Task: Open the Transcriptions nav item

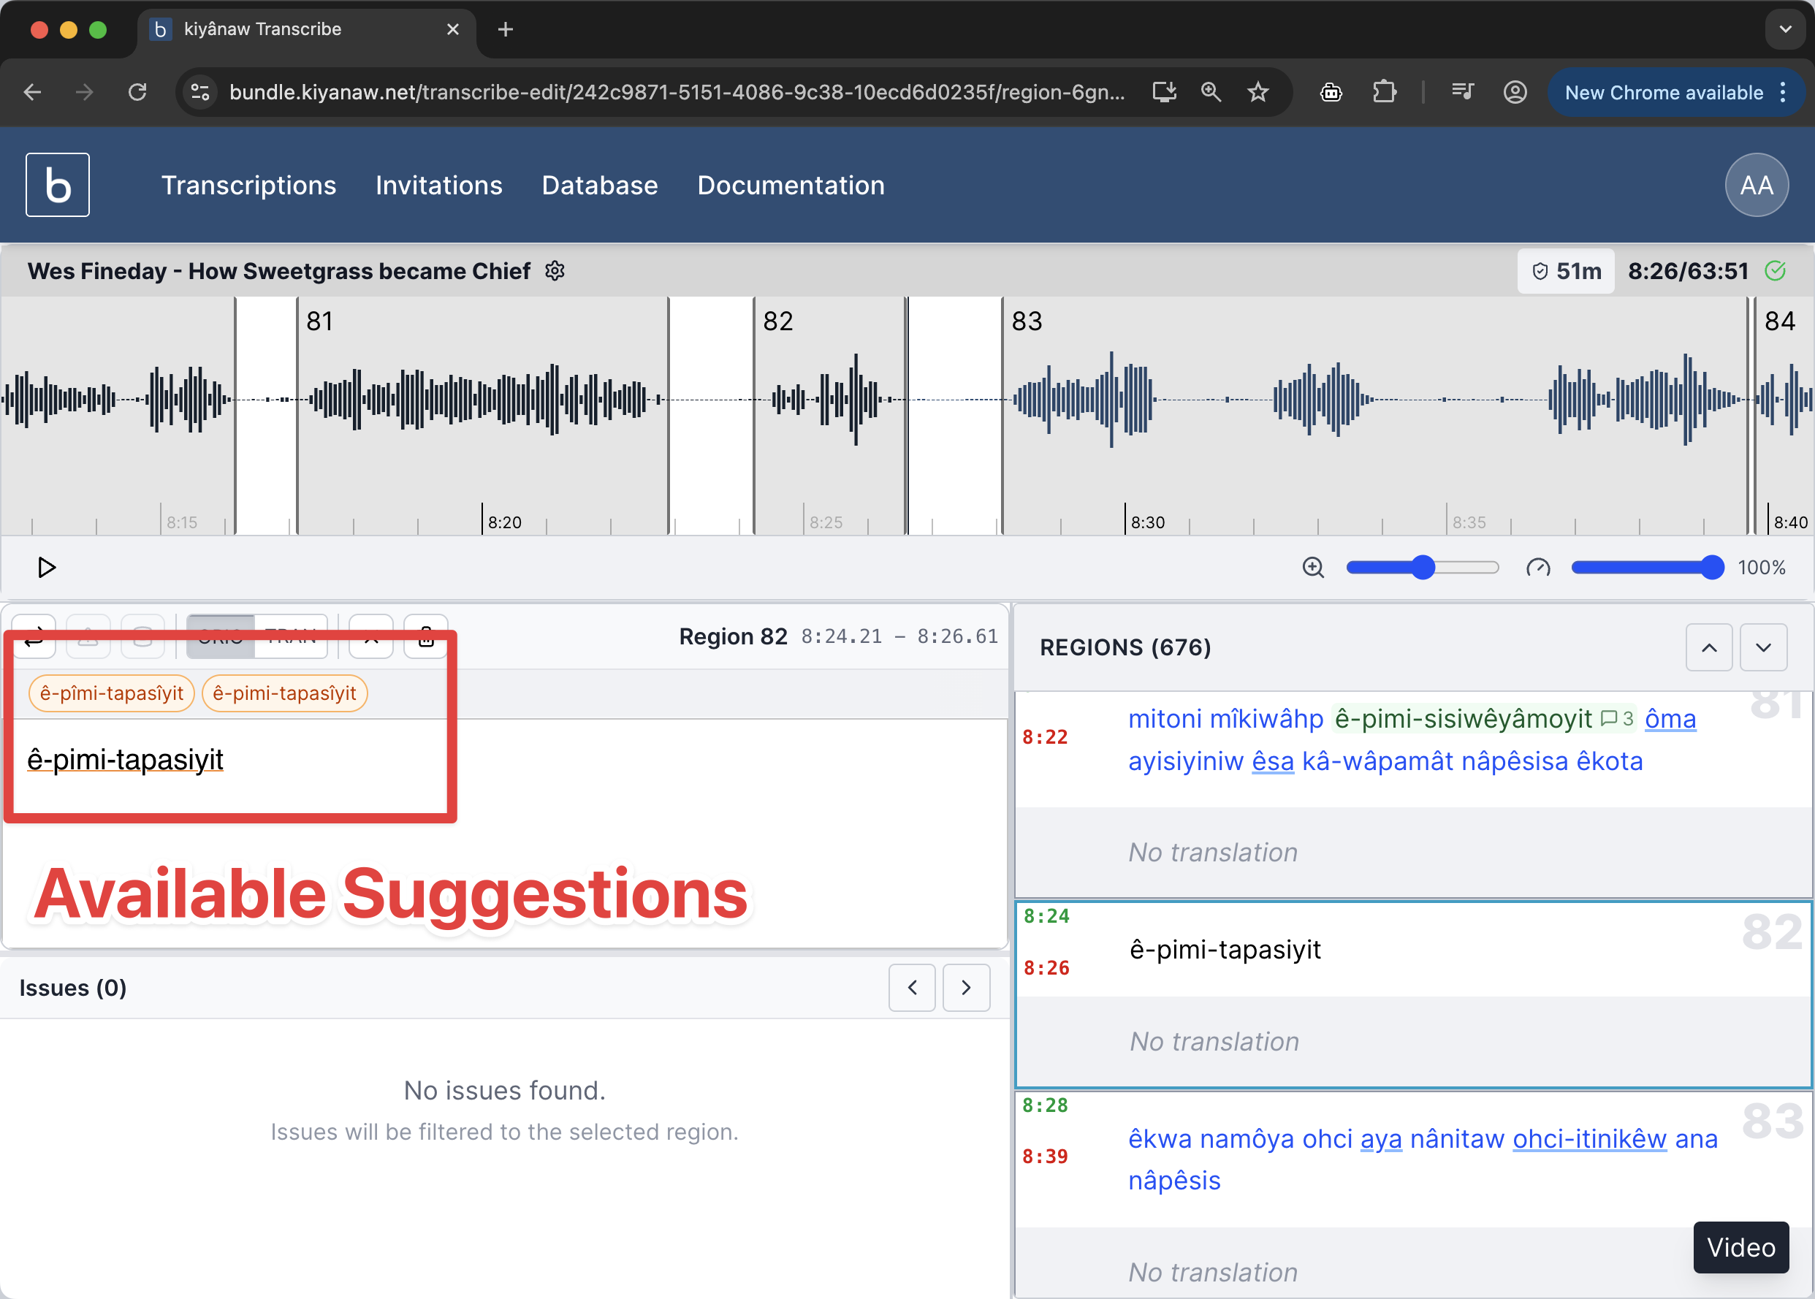Action: tap(248, 185)
